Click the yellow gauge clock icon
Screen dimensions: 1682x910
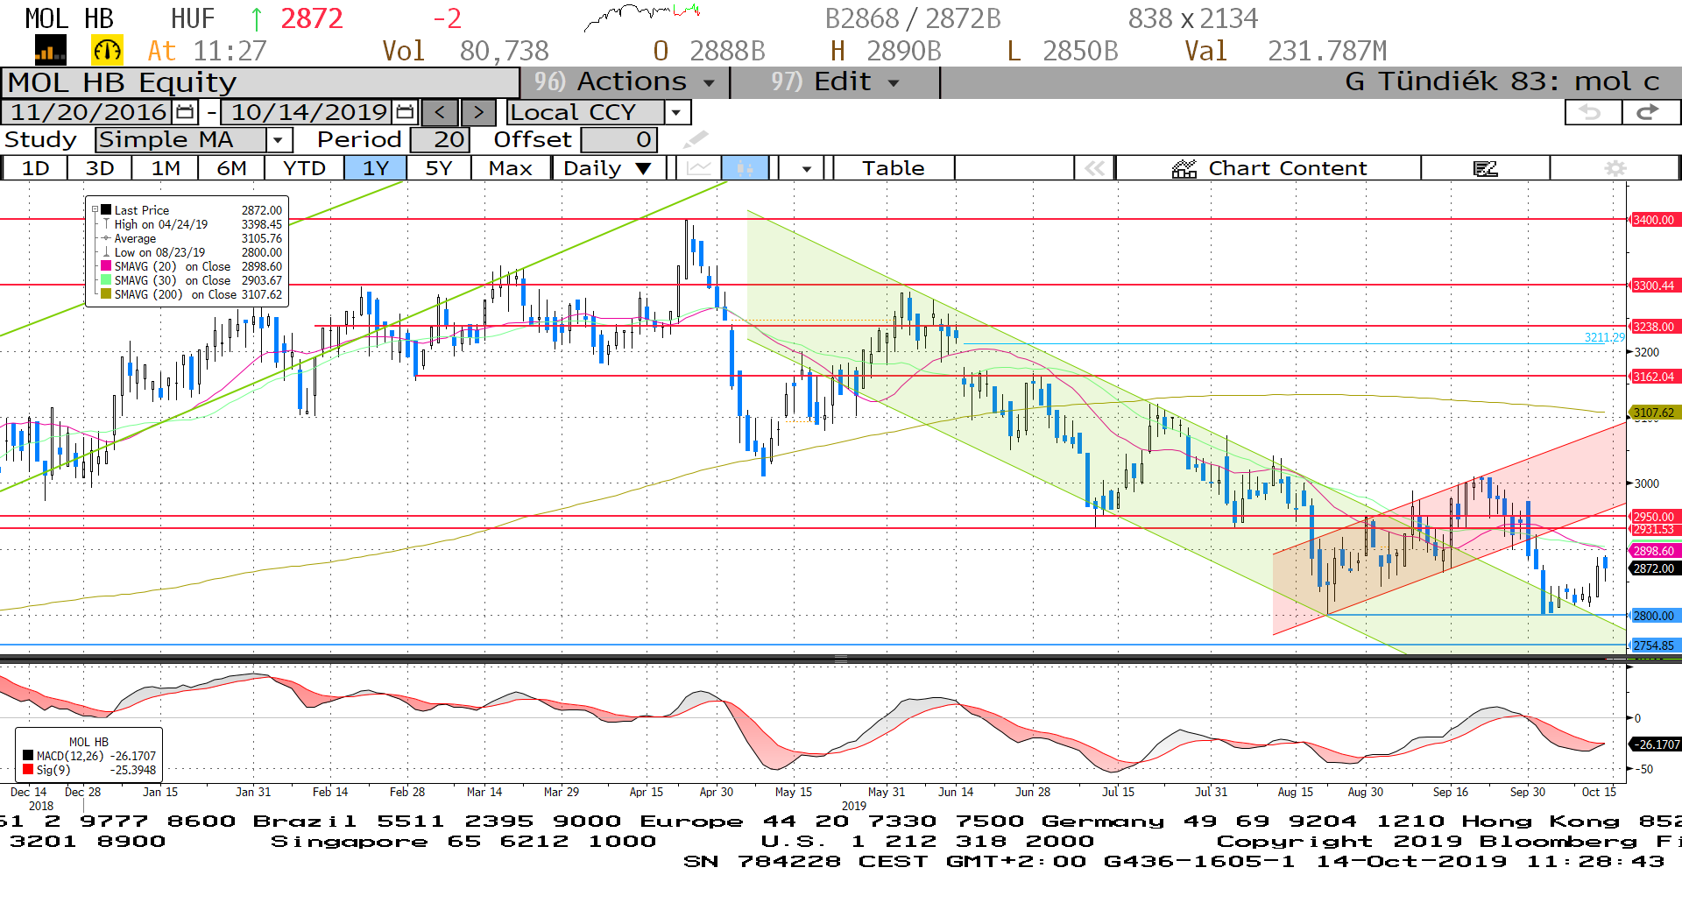pyautogui.click(x=107, y=51)
